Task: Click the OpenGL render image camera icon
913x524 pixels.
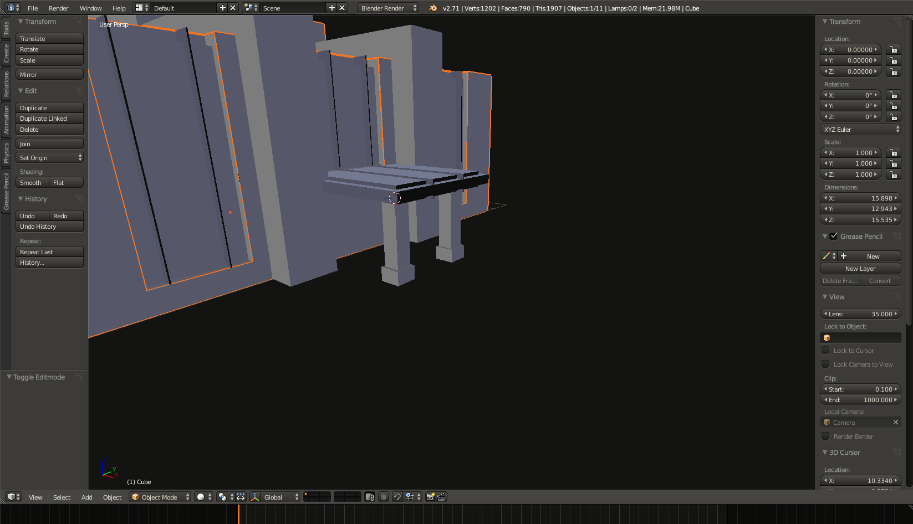Action: pyautogui.click(x=430, y=497)
